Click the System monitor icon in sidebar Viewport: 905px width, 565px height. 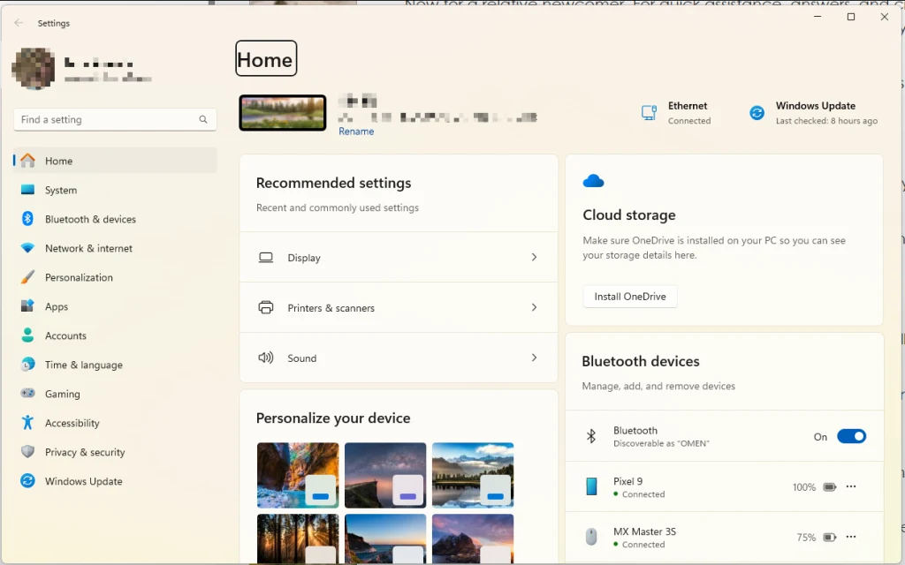[27, 190]
